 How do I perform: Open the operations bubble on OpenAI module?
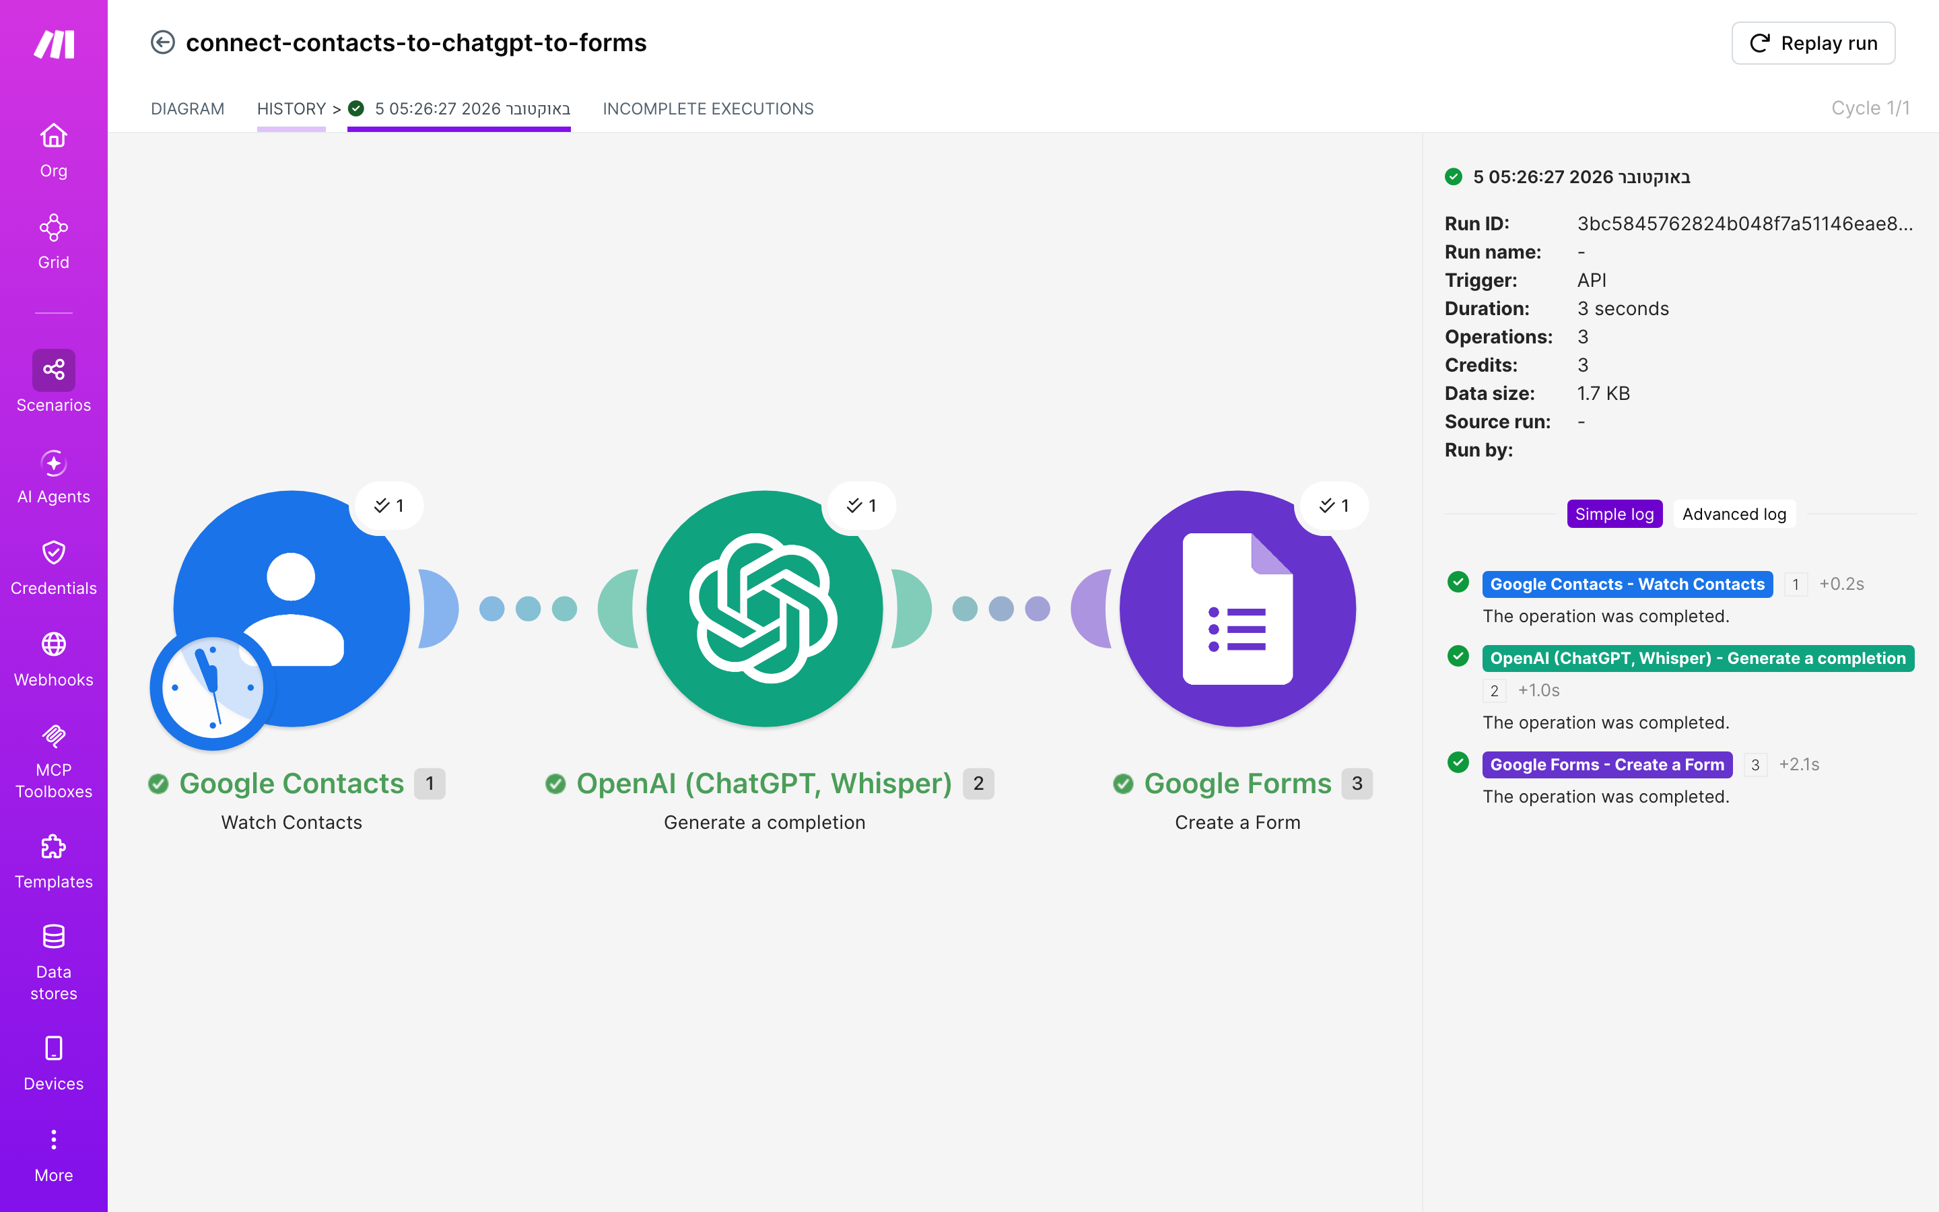click(861, 506)
